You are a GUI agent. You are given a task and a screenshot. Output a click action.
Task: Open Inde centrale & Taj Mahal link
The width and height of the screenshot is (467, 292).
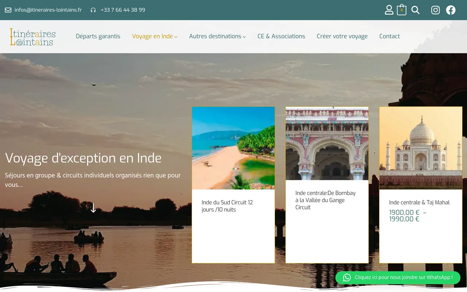click(419, 203)
